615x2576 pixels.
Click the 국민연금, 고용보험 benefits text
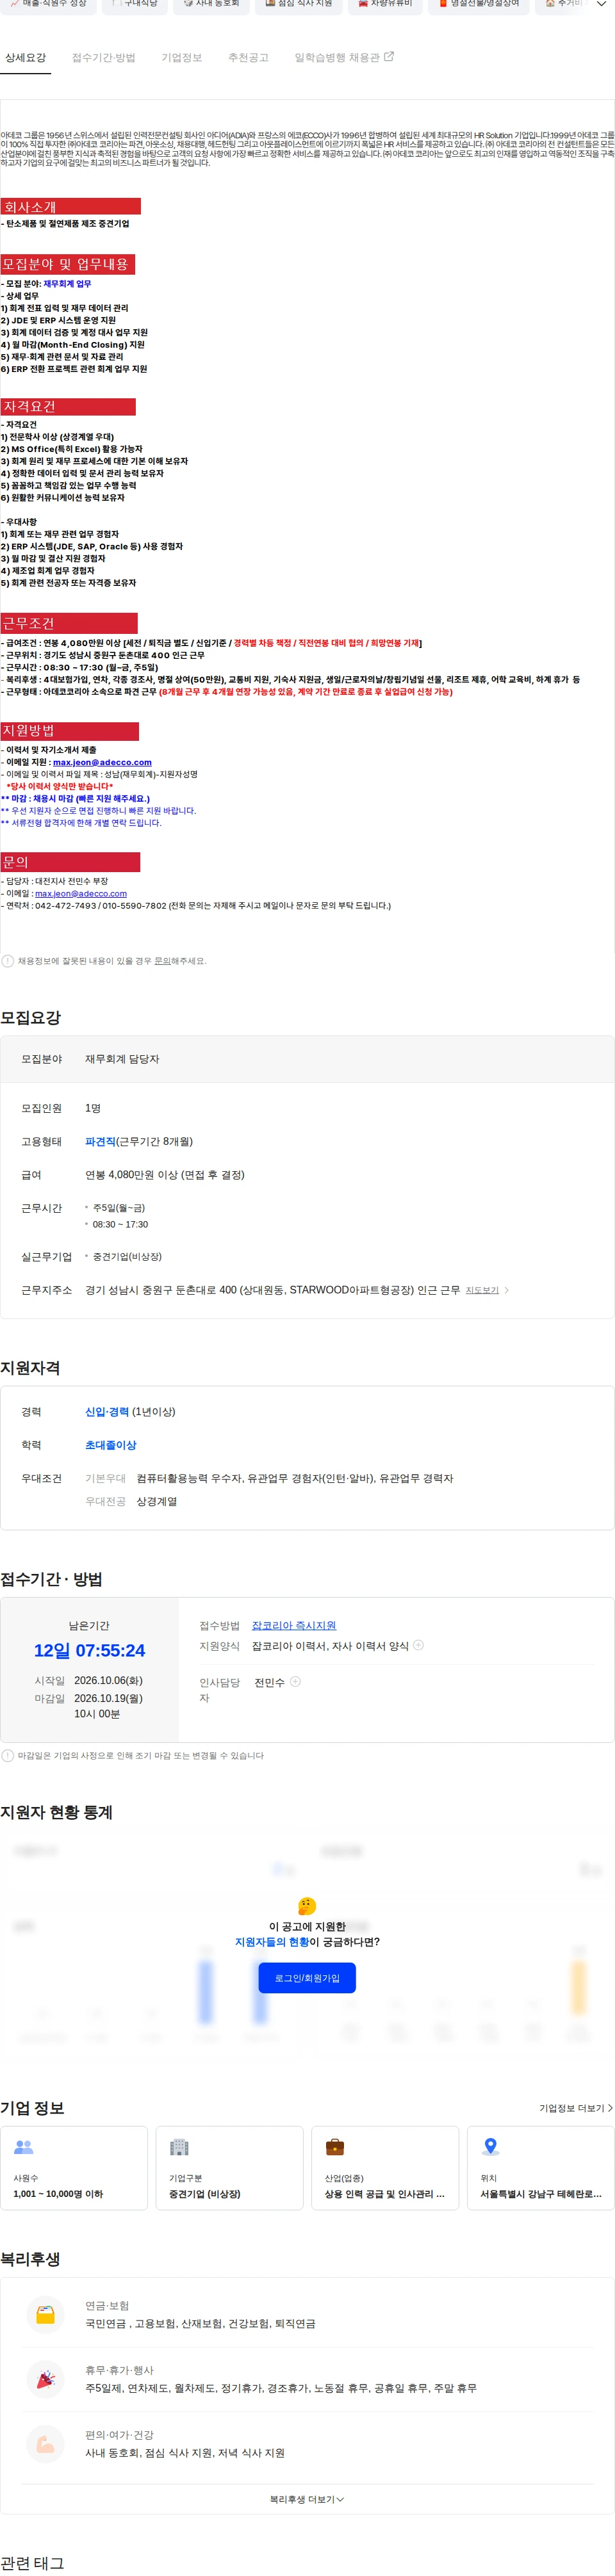200,2324
